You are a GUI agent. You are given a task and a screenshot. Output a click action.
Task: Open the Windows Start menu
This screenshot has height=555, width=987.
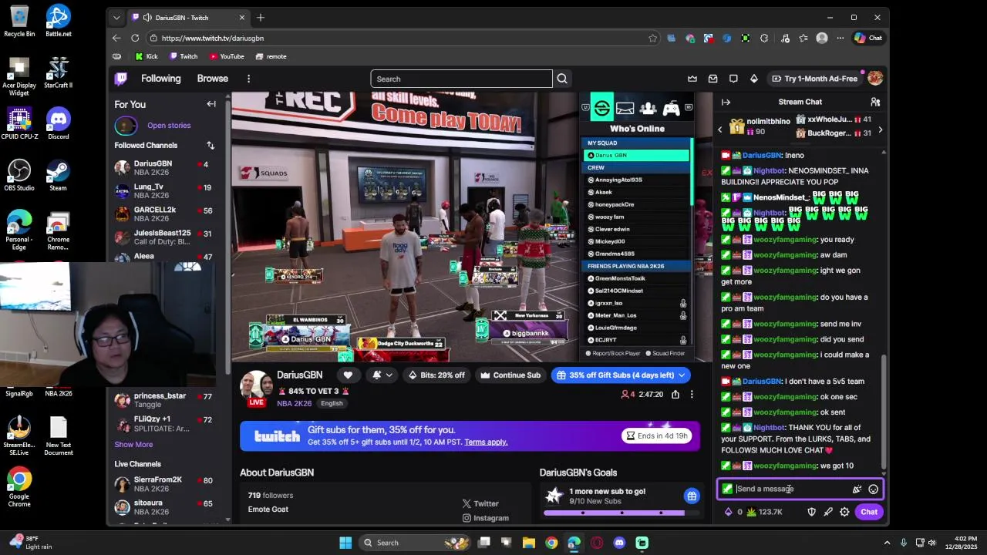pyautogui.click(x=345, y=543)
